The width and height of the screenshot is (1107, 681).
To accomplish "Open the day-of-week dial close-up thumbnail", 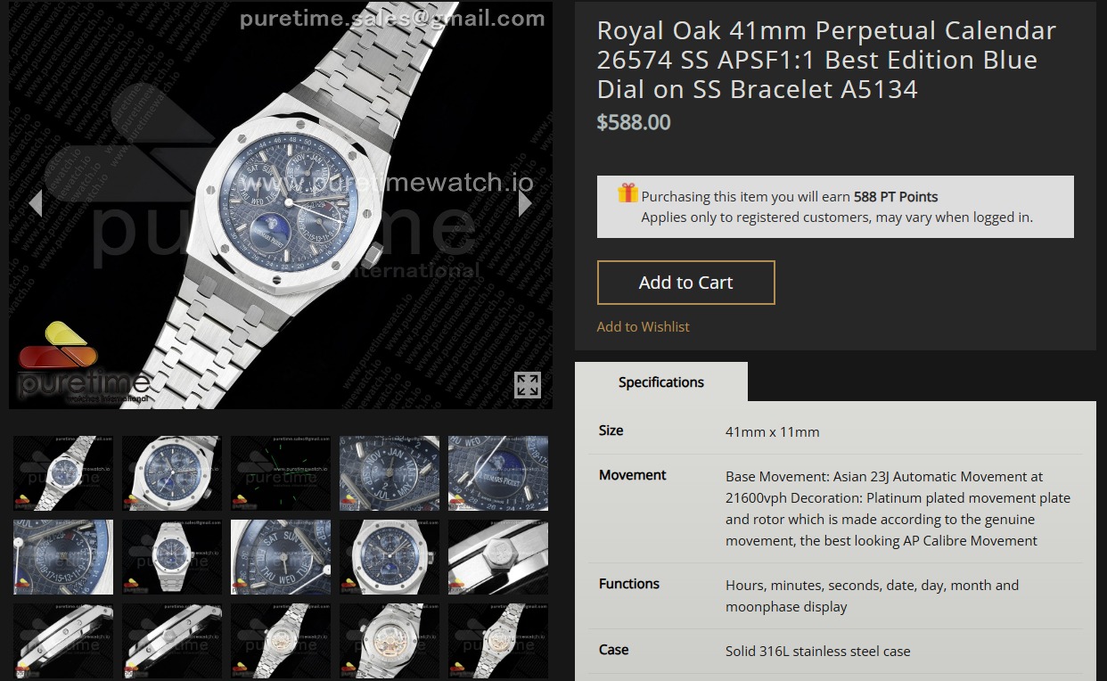I will 281,557.
